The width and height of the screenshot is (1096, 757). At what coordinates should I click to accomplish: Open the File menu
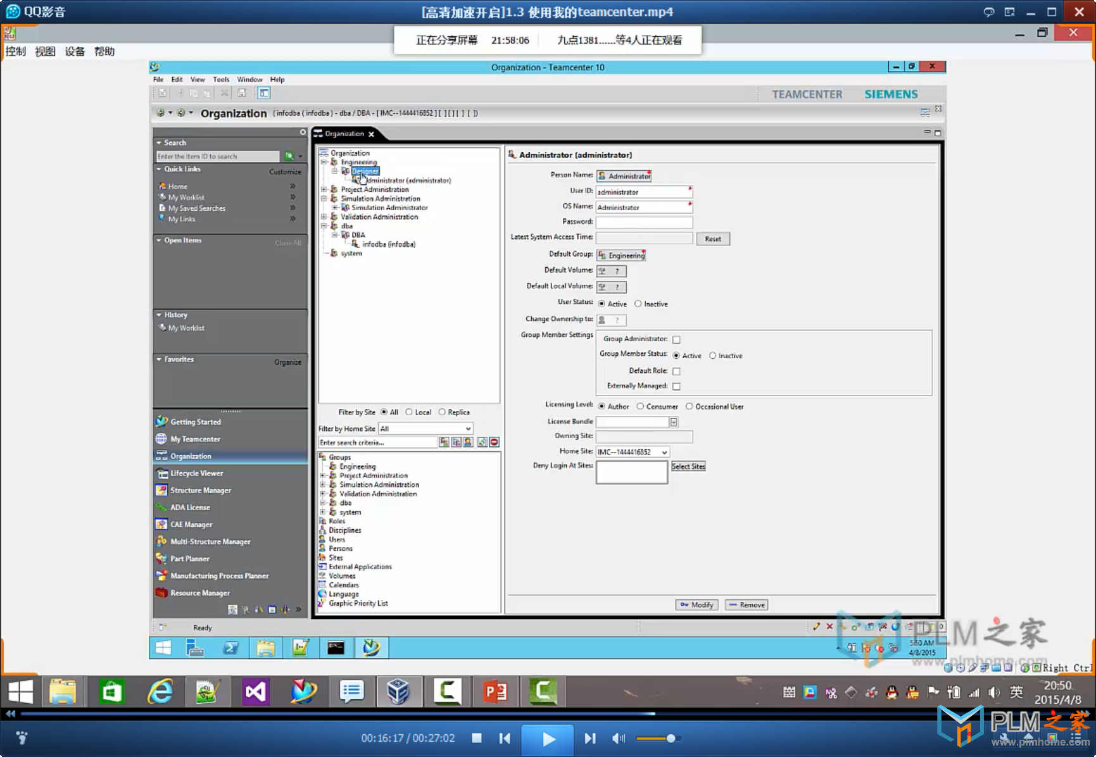(158, 80)
